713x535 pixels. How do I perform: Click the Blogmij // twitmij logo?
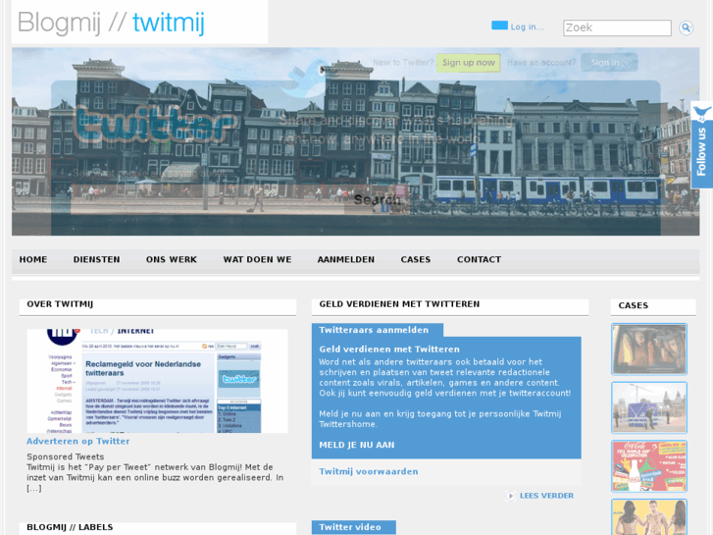tap(112, 23)
